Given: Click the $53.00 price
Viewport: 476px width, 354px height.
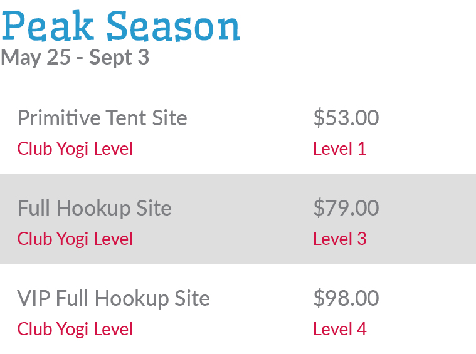Looking at the screenshot, I should tap(346, 118).
